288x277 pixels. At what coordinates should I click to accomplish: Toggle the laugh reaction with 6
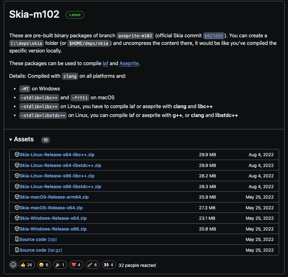pyautogui.click(x=44, y=265)
